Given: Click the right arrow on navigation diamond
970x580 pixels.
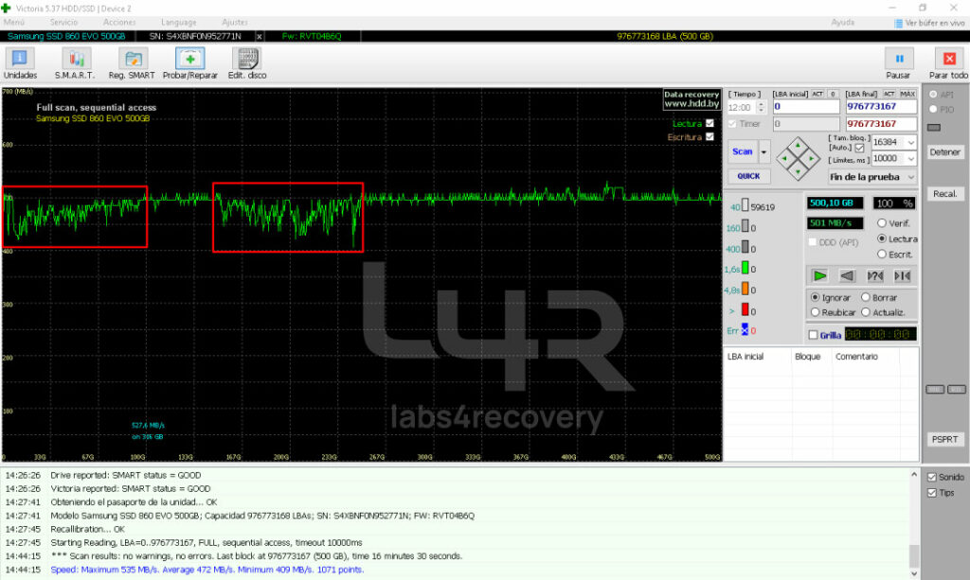Looking at the screenshot, I should pos(811,159).
